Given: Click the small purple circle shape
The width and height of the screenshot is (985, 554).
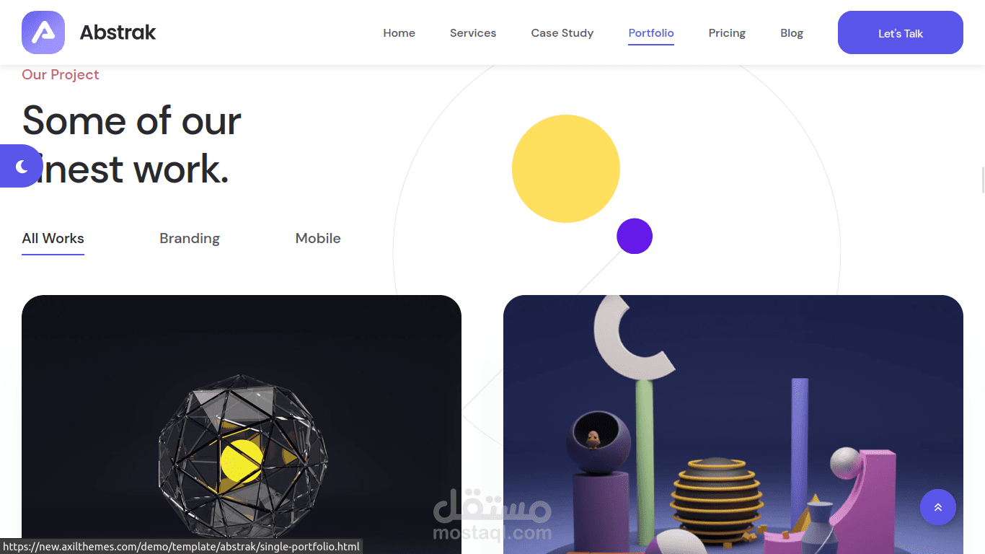Looking at the screenshot, I should [x=635, y=236].
